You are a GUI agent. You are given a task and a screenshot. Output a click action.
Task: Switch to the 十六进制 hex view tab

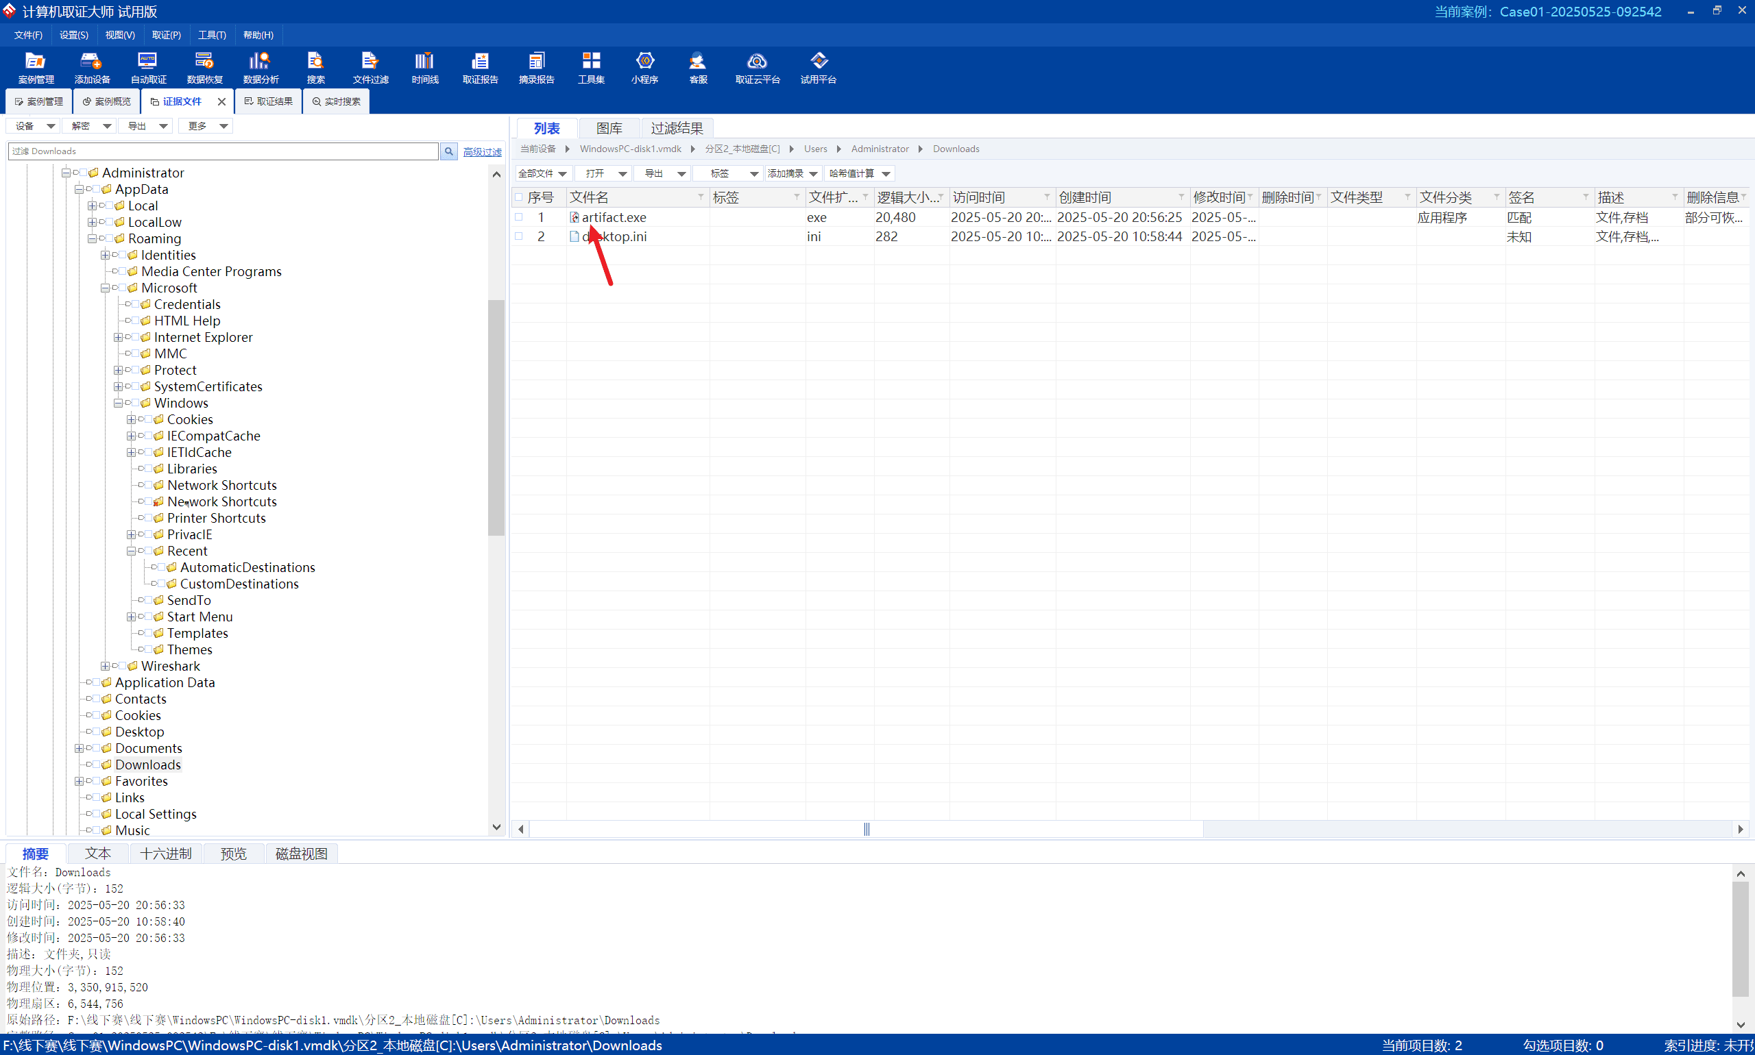[166, 853]
